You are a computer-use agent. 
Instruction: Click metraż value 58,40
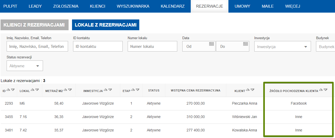[59, 103]
